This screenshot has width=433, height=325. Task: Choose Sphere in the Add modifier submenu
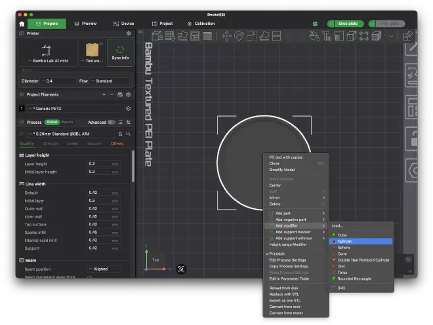361,248
